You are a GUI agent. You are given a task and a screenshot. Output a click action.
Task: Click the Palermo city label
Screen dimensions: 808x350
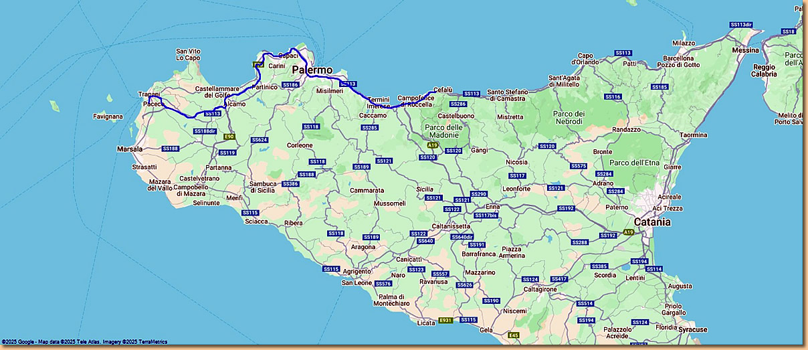[312, 70]
